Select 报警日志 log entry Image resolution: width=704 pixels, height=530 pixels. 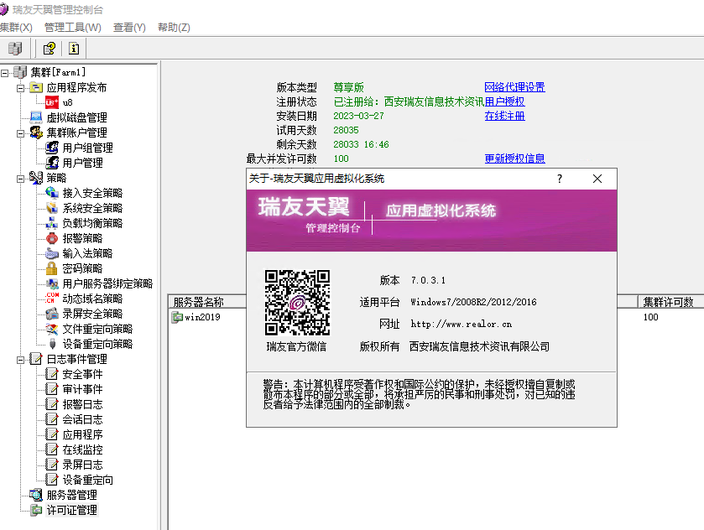point(82,404)
